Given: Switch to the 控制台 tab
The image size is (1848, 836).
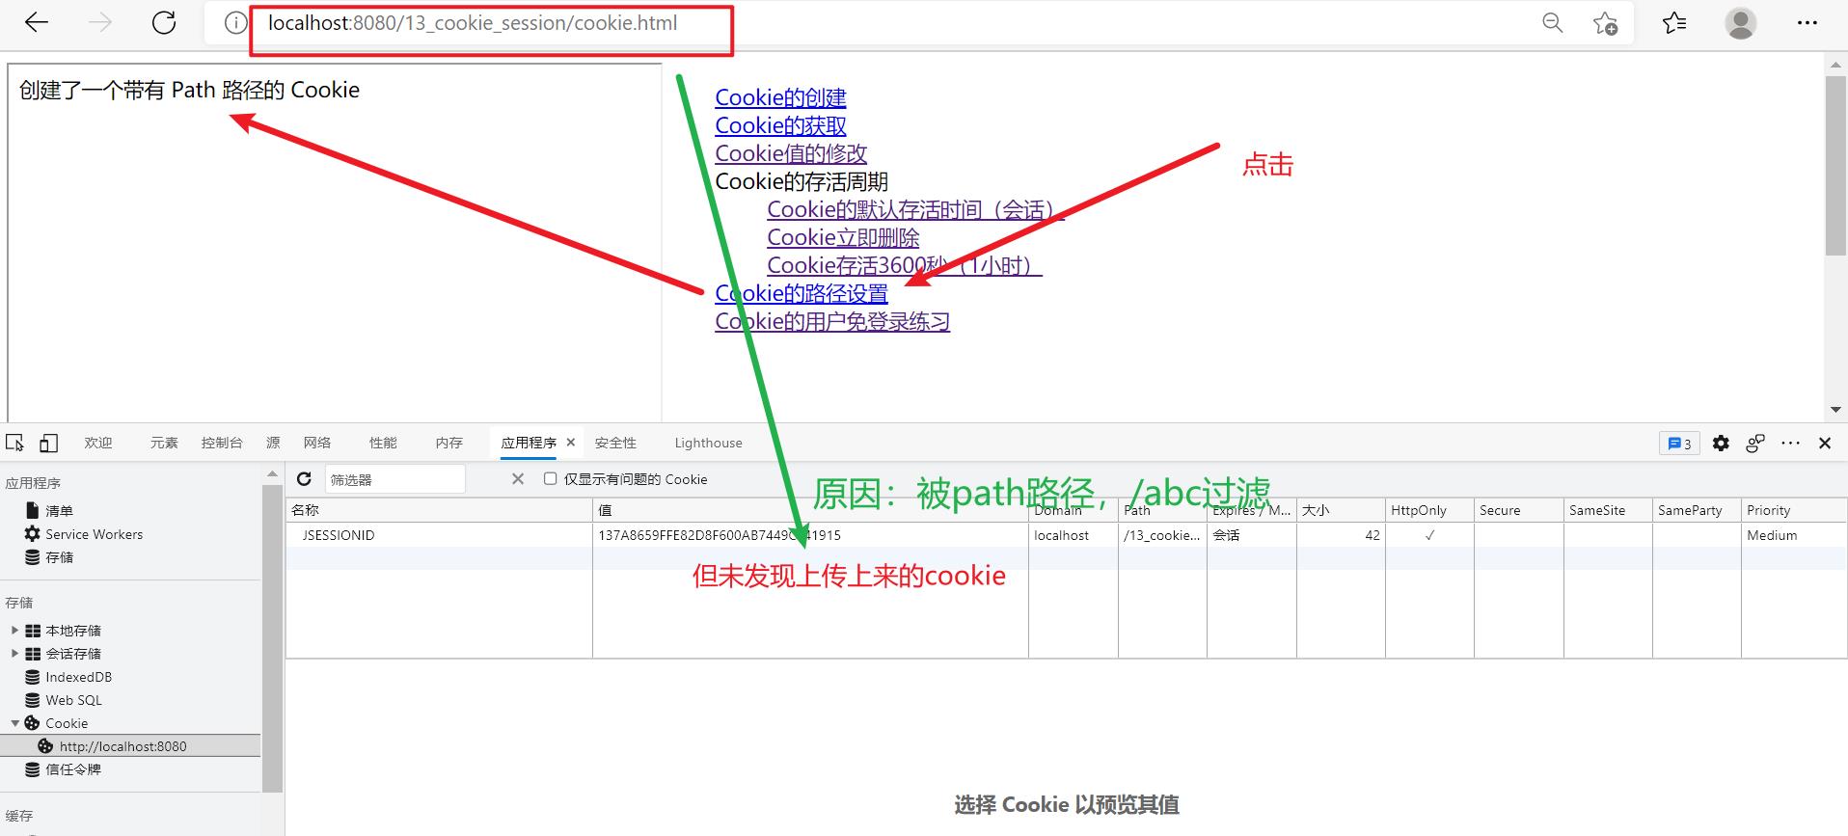Looking at the screenshot, I should click(x=222, y=443).
